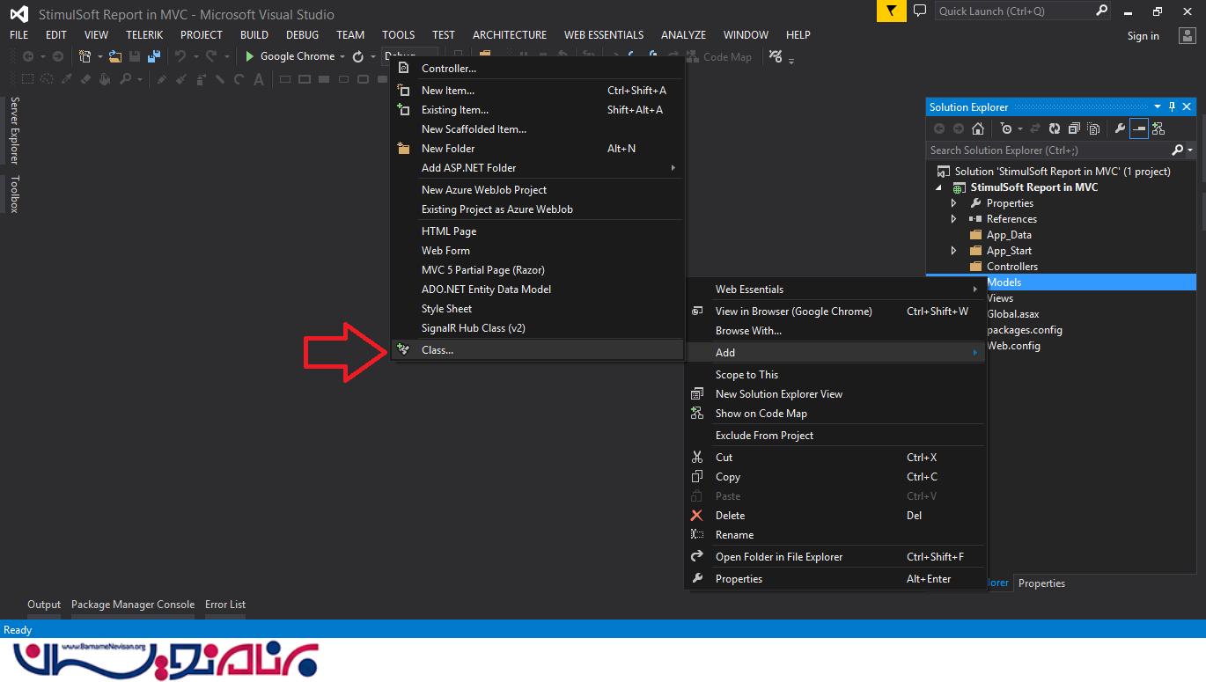Open Properties via the wrench toolbar icon
1206x682 pixels.
[1120, 128]
